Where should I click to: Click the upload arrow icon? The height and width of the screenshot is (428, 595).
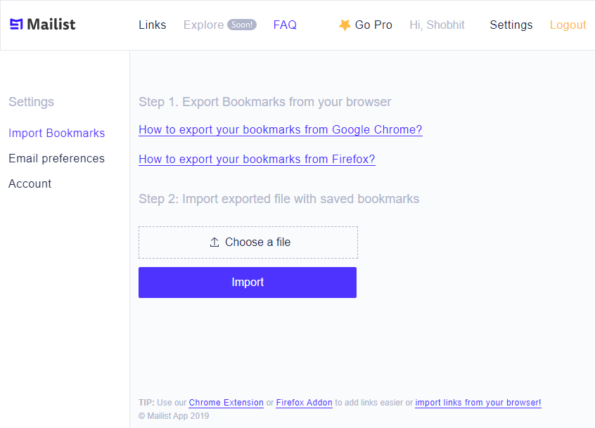[x=215, y=242]
